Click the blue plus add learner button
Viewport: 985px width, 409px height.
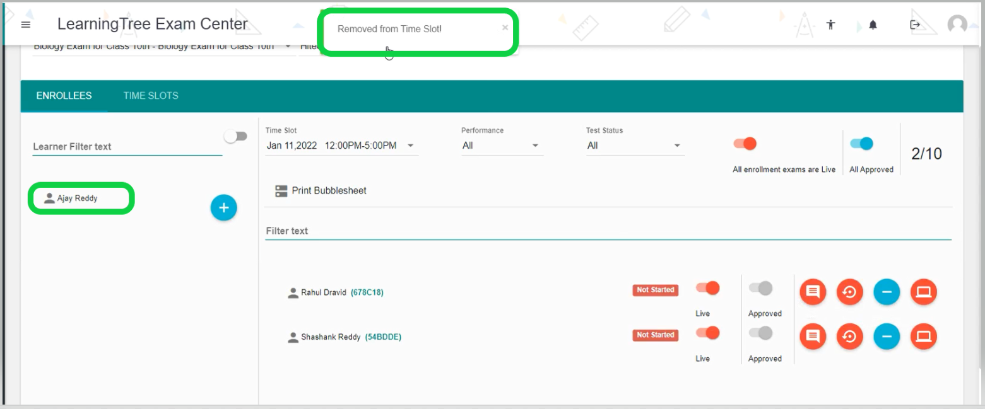coord(223,207)
